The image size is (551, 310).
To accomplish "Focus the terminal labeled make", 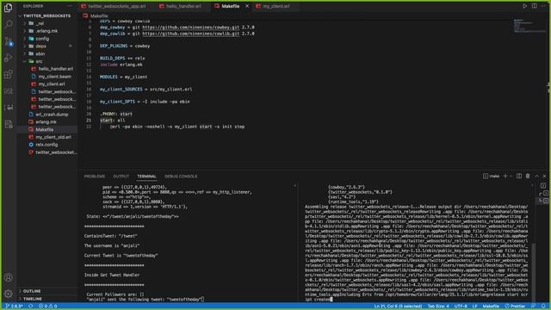I will pyautogui.click(x=492, y=176).
